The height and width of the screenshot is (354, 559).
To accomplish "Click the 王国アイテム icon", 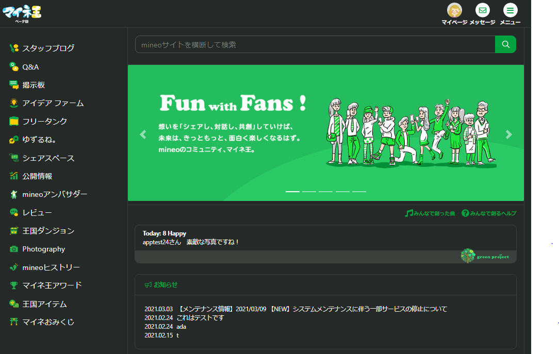I will [x=14, y=304].
